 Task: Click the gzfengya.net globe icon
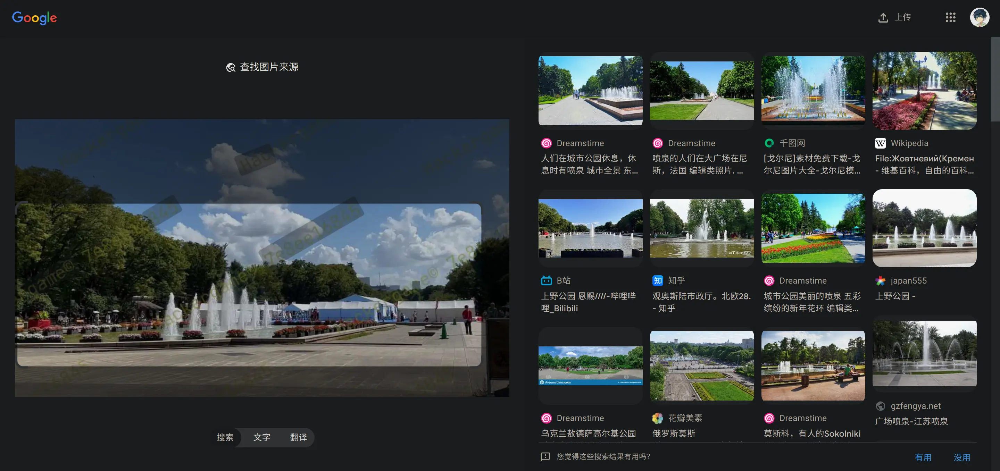(880, 406)
